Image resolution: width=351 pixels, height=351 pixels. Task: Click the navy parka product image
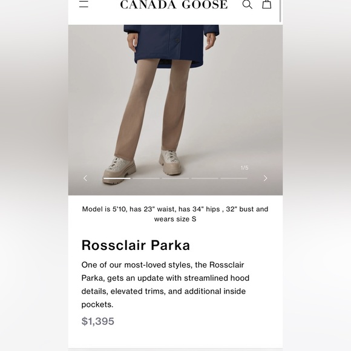click(175, 110)
